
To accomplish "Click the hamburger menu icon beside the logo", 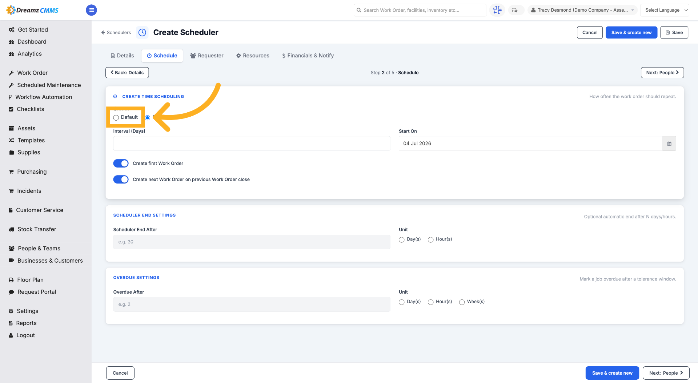I will (x=91, y=10).
